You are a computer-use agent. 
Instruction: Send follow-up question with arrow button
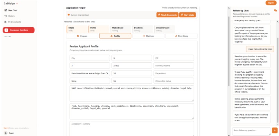pyautogui.click(x=274, y=130)
